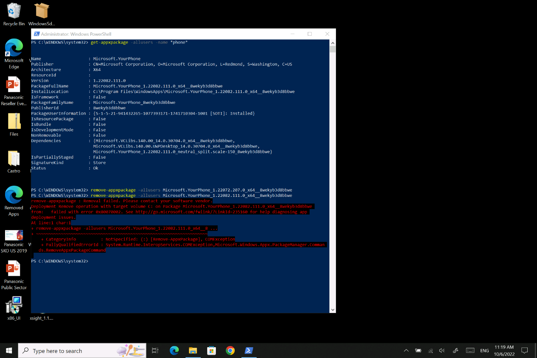Maximize the PowerShell window
Screen dimensions: 537x358
click(x=310, y=34)
